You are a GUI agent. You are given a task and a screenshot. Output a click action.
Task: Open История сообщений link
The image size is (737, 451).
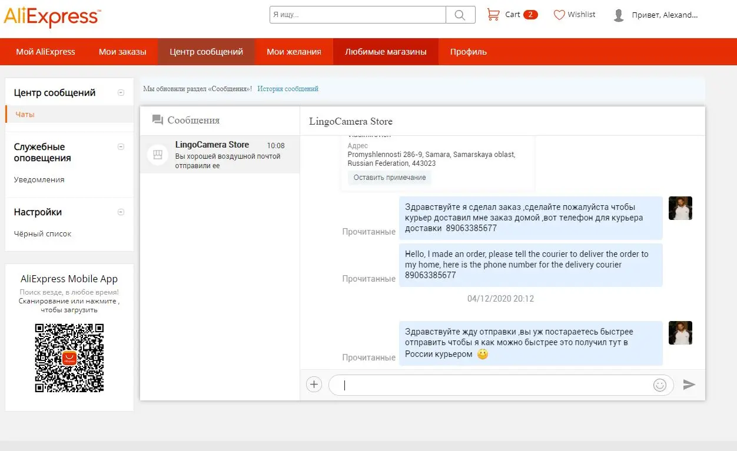click(288, 89)
